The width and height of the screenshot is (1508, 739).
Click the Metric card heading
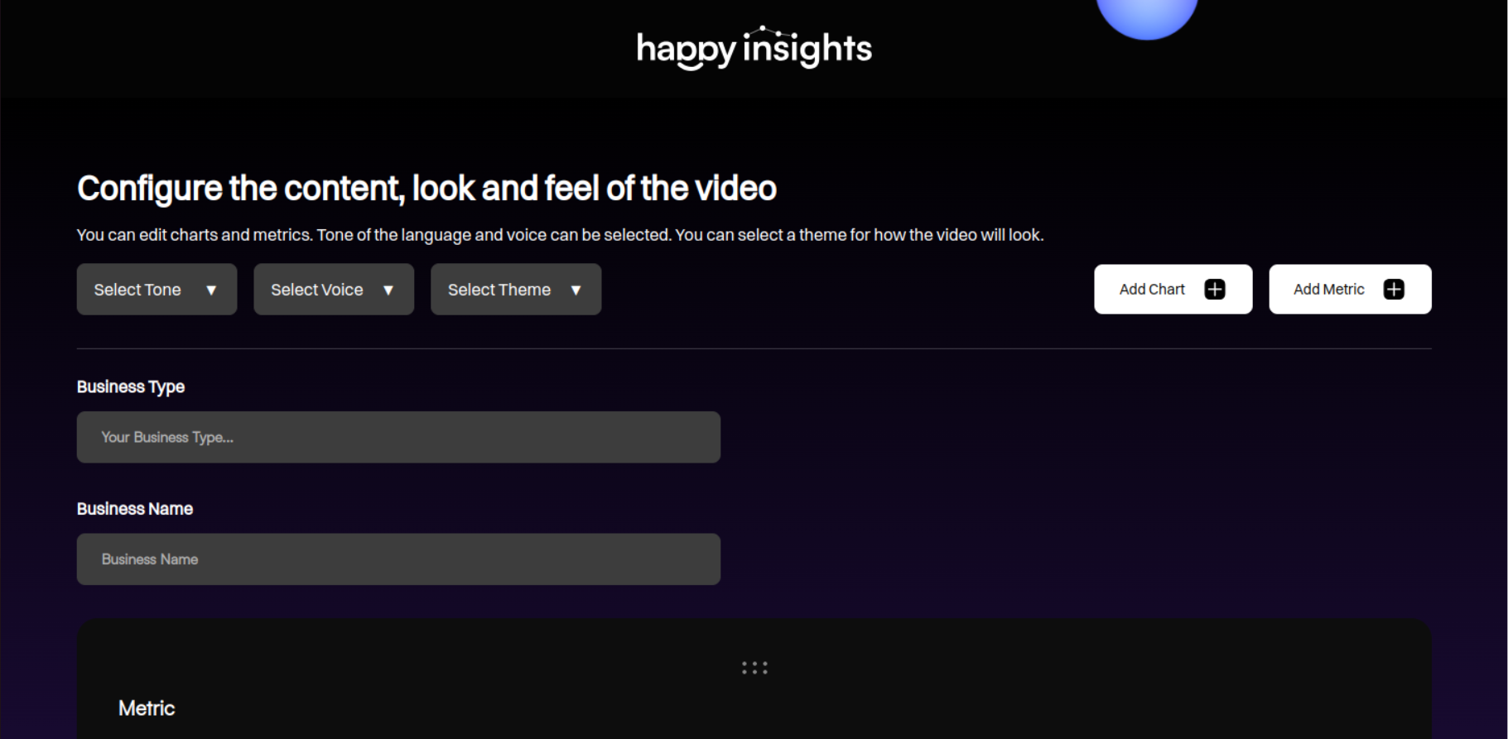pos(147,708)
